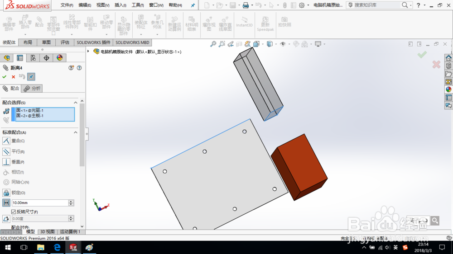This screenshot has height=254, width=453.
Task: Open the SOLIDWORKS Forum task pane icon
Action: point(448,105)
